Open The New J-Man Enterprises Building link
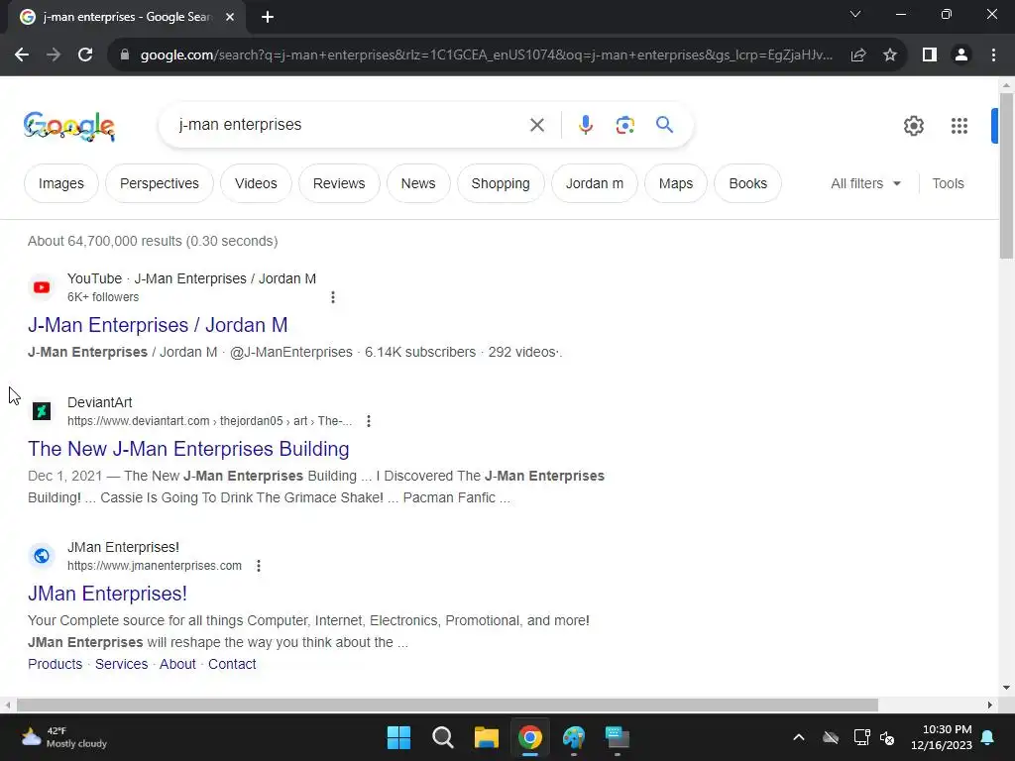Image resolution: width=1015 pixels, height=761 pixels. coord(188,449)
